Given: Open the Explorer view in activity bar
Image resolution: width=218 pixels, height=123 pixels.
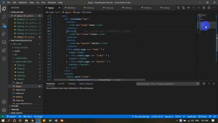Looking at the screenshot, I should pos(4,9).
